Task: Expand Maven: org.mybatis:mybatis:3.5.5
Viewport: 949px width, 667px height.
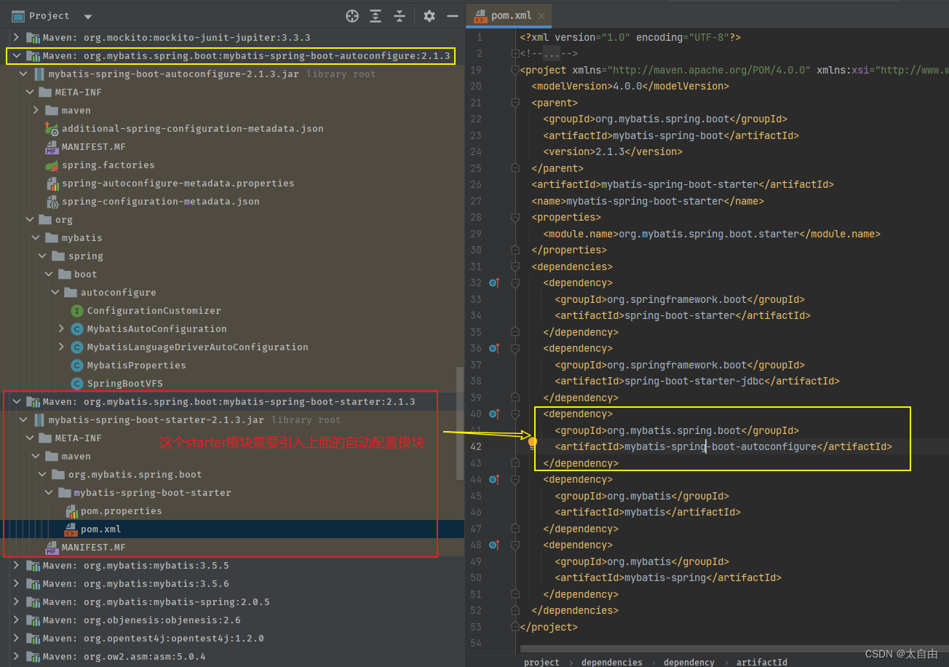Action: [16, 565]
